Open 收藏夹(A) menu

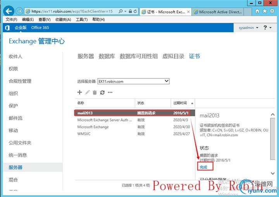[63, 19]
